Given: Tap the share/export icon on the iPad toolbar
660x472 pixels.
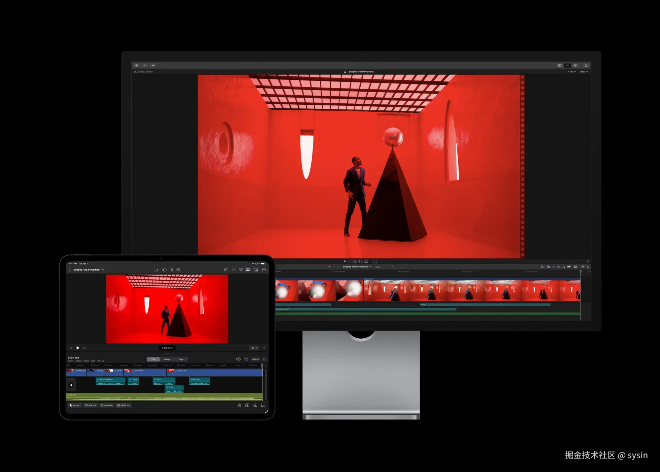Looking at the screenshot, I should [x=156, y=270].
